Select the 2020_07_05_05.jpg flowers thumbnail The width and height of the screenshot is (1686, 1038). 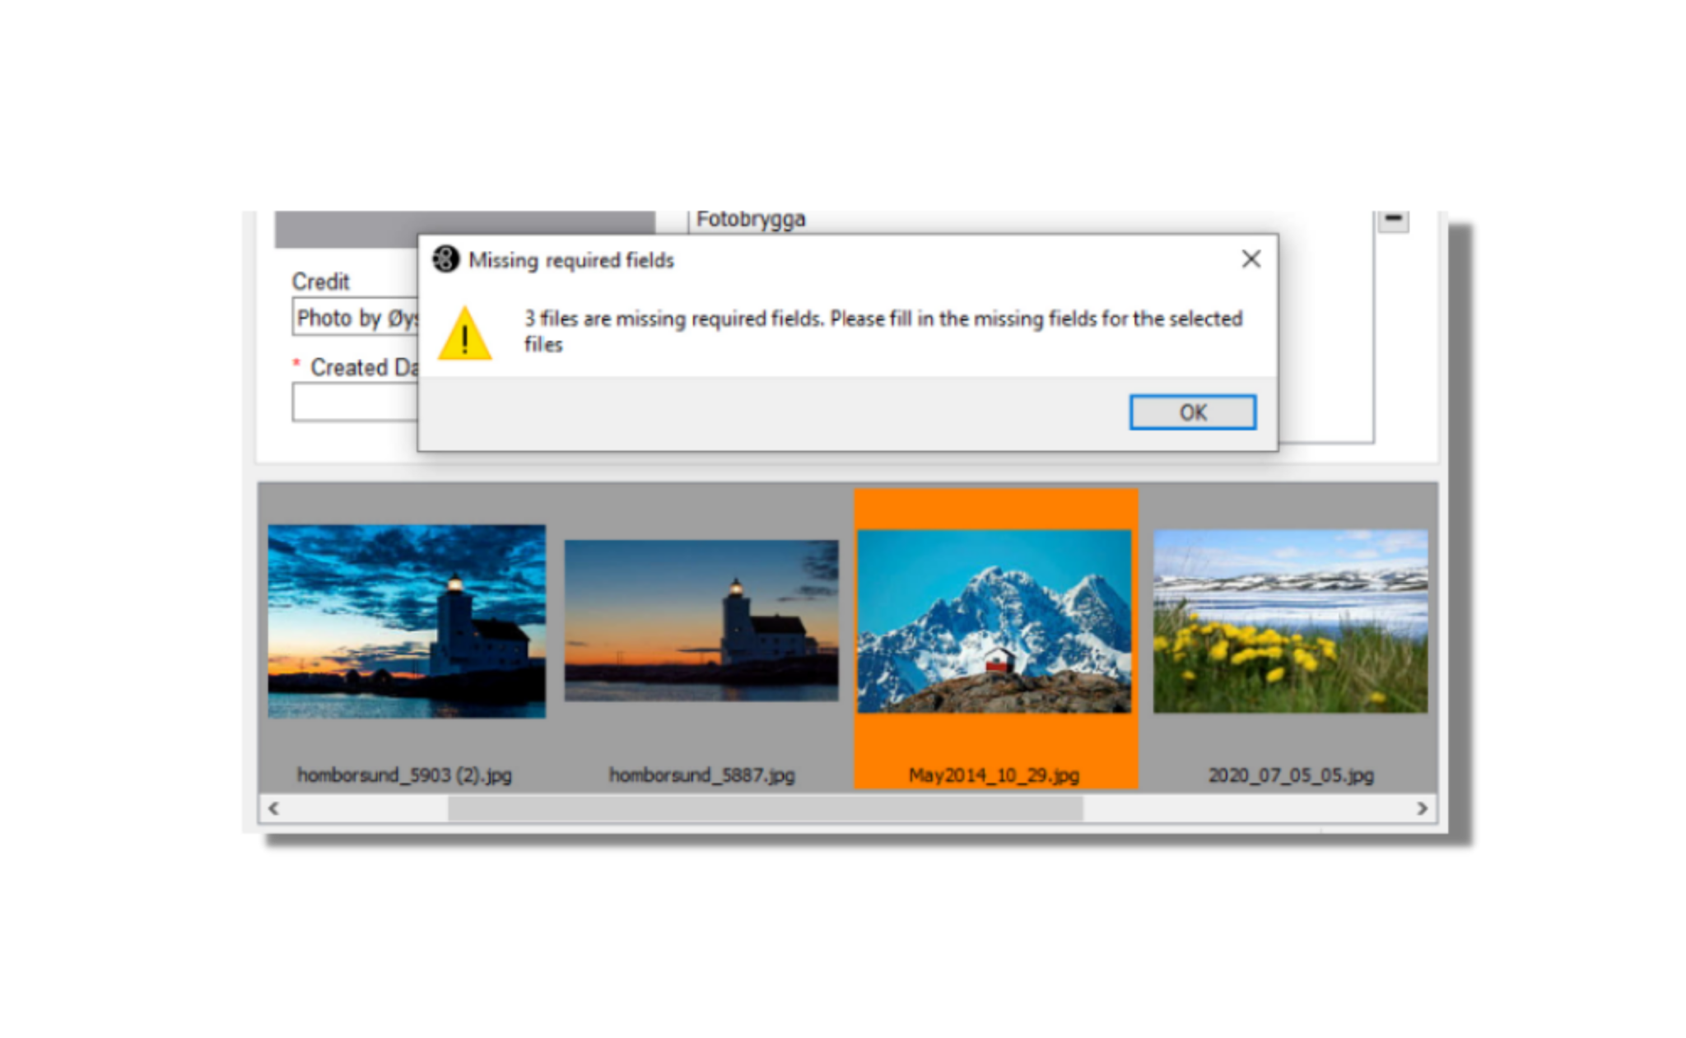(1290, 621)
